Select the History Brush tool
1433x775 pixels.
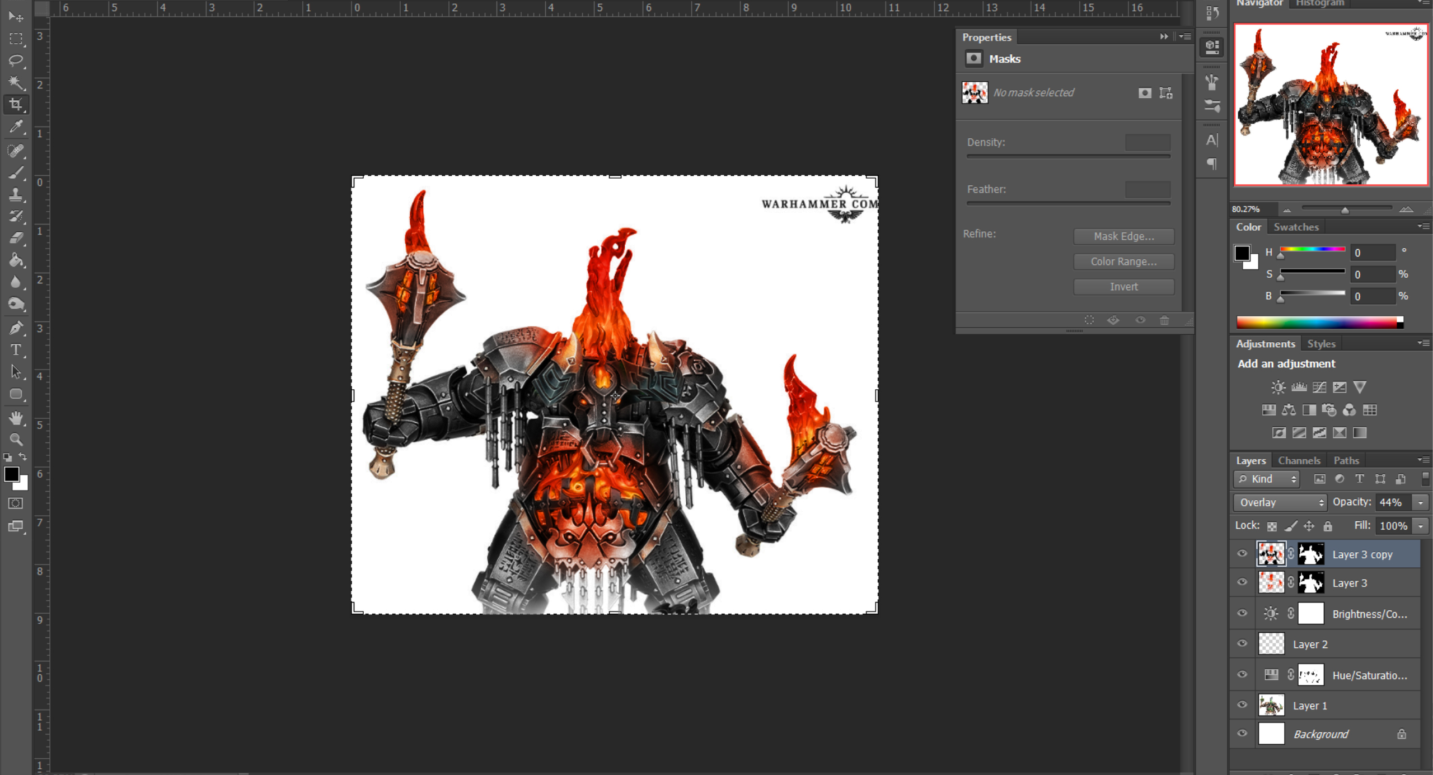(16, 216)
